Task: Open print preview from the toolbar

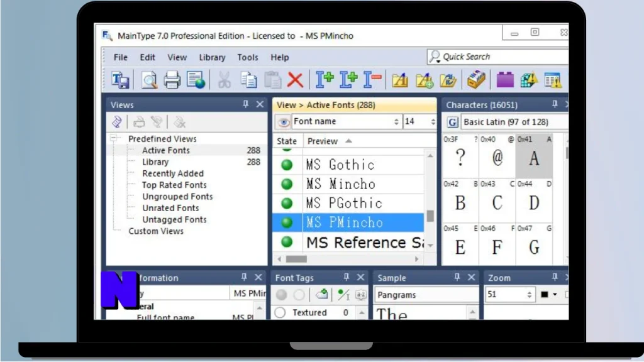Action: click(x=148, y=80)
